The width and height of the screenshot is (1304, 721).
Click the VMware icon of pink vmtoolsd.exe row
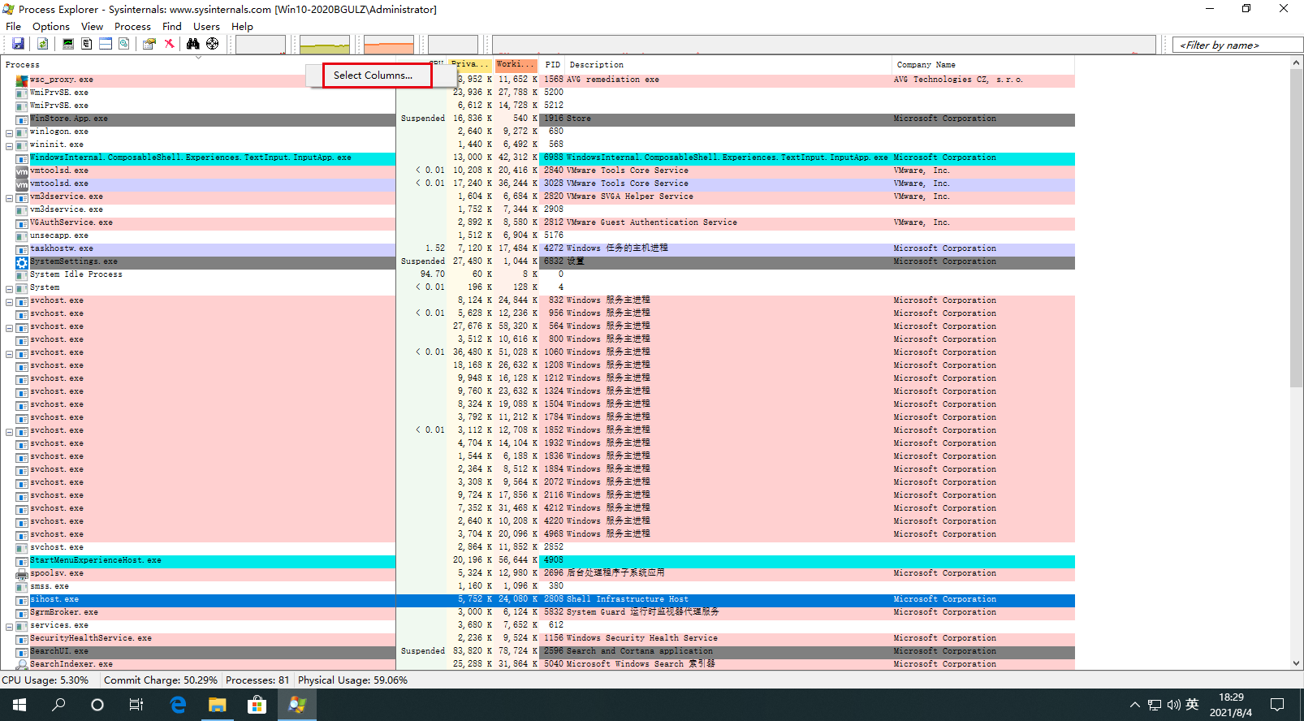click(x=22, y=171)
